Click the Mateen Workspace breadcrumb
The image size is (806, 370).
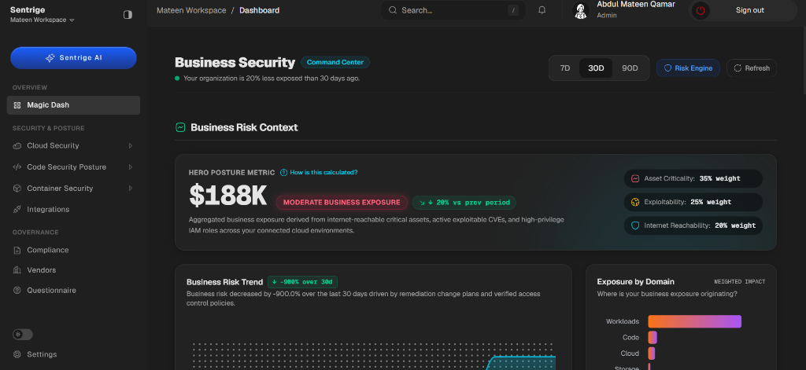pyautogui.click(x=191, y=10)
